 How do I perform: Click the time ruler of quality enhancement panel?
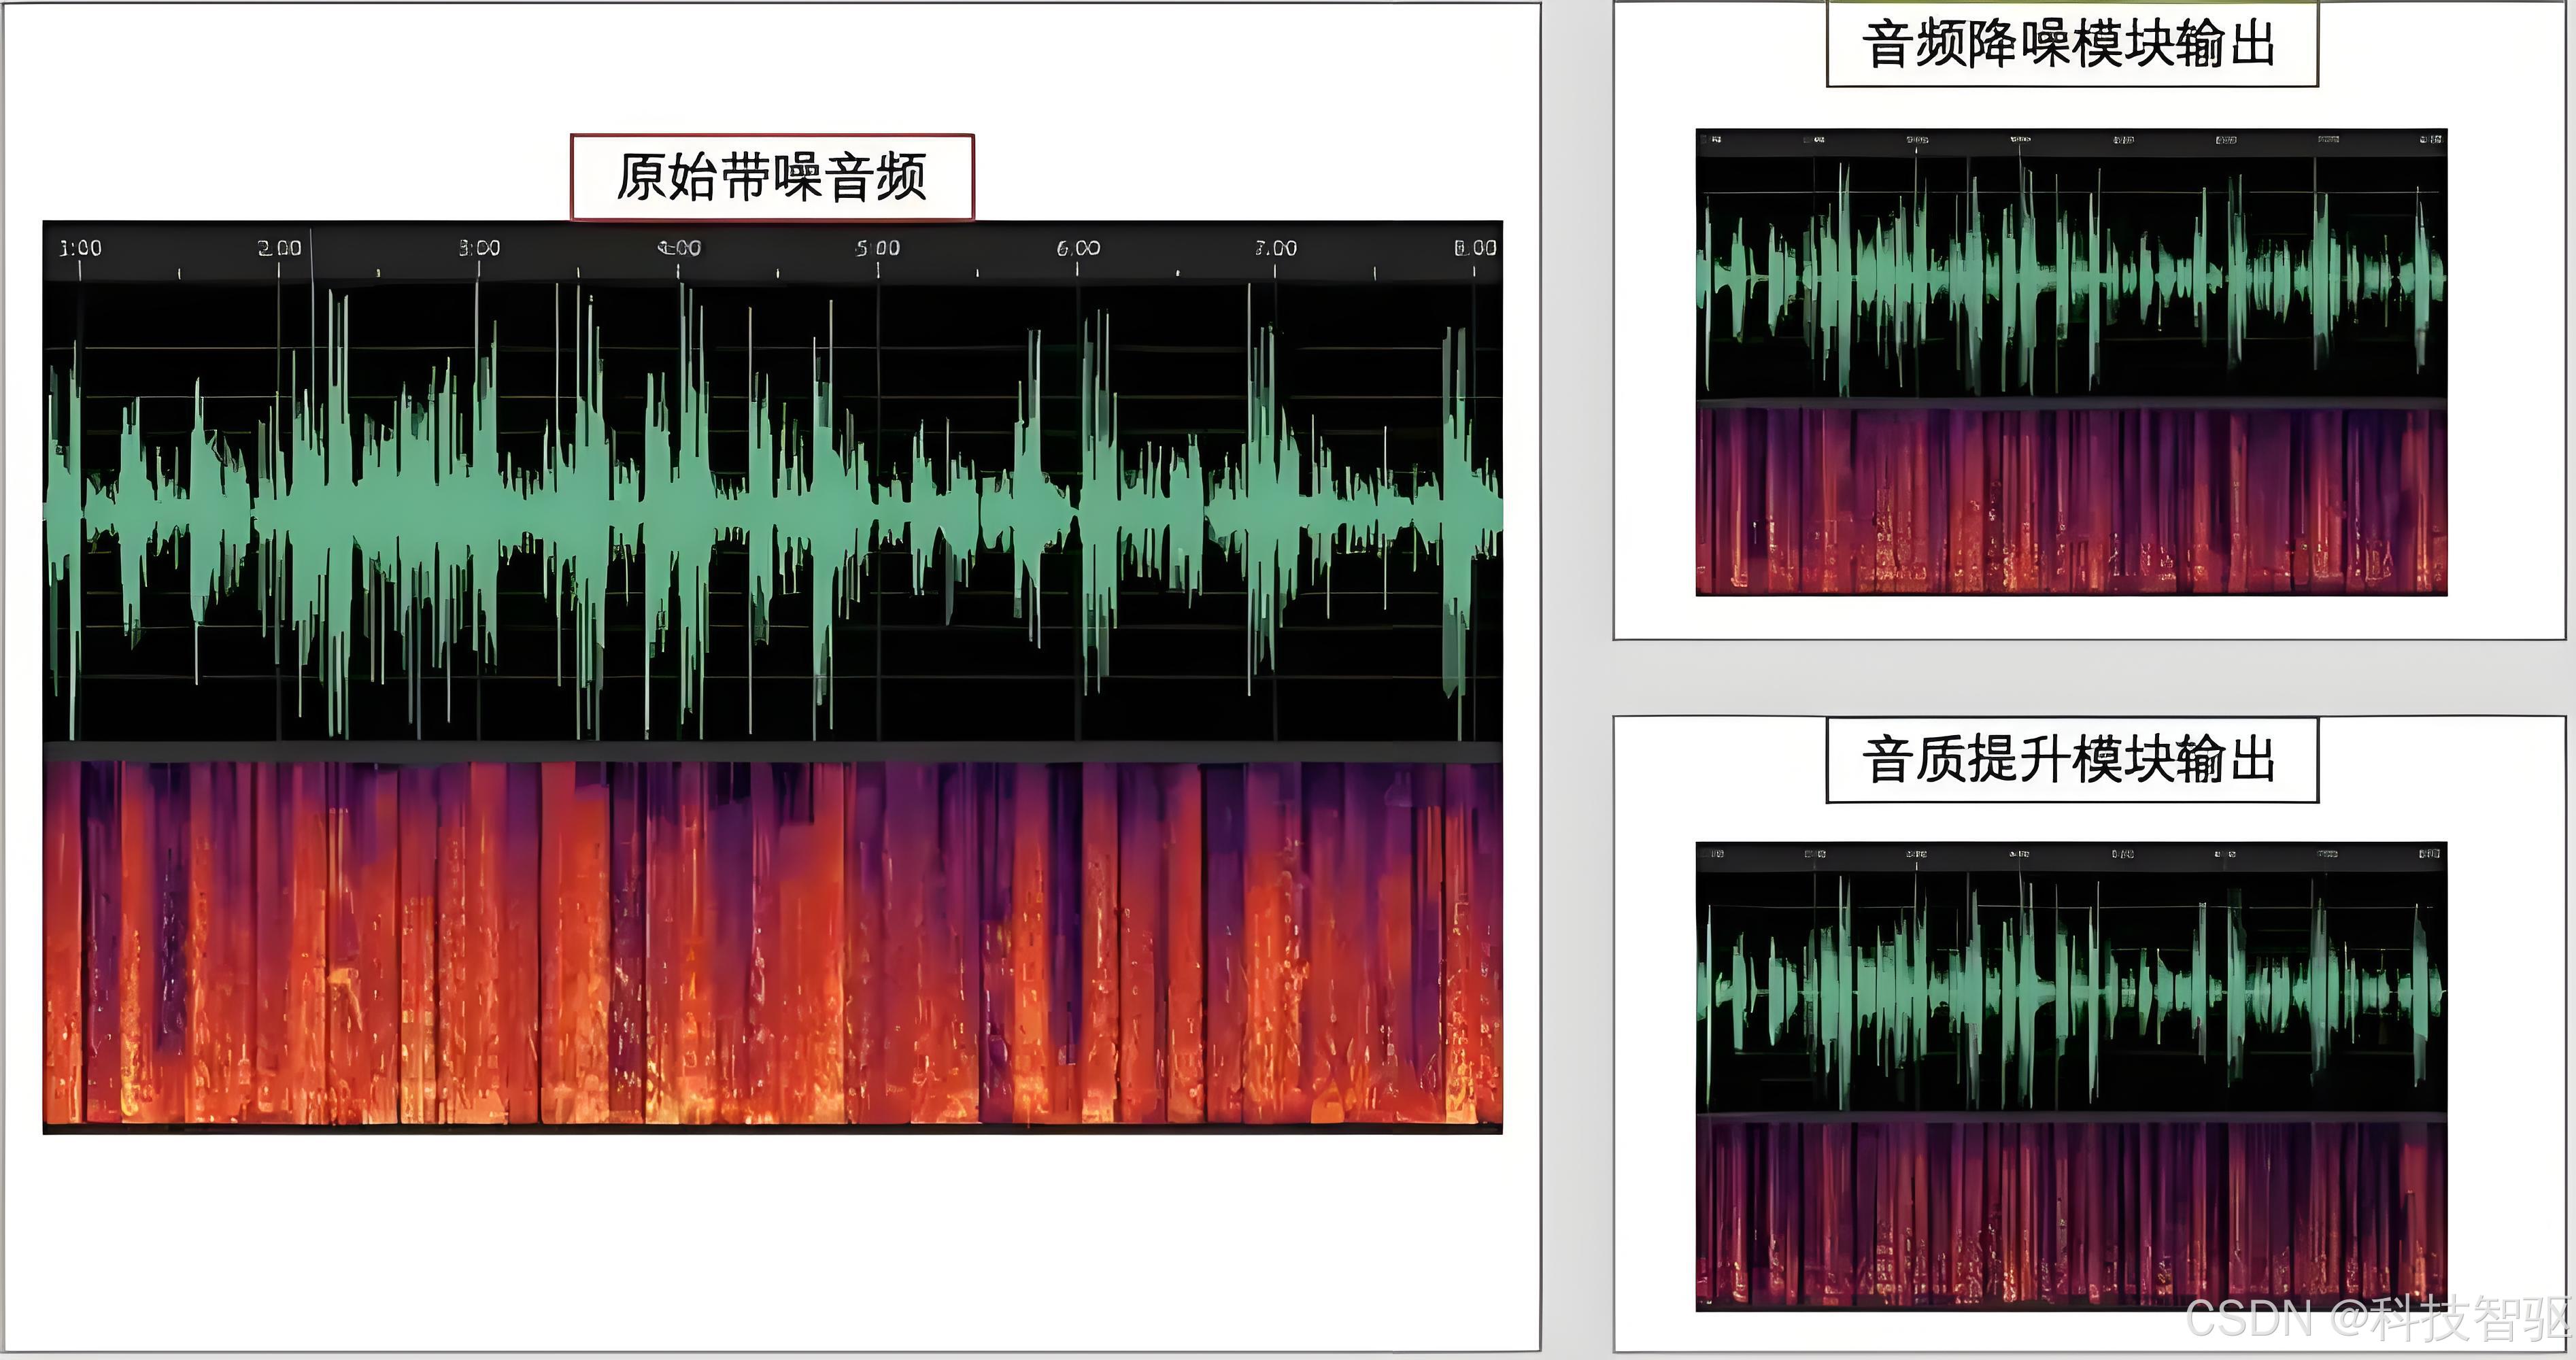2071,855
